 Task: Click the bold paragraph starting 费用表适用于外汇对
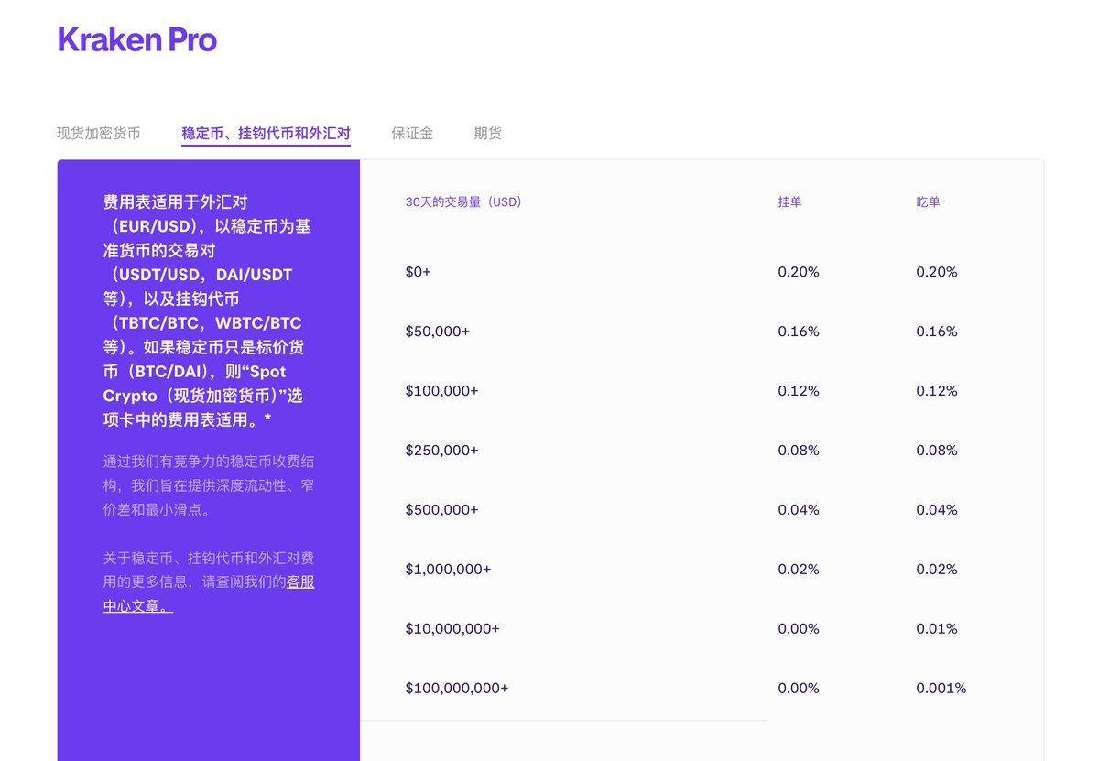pyautogui.click(x=207, y=310)
